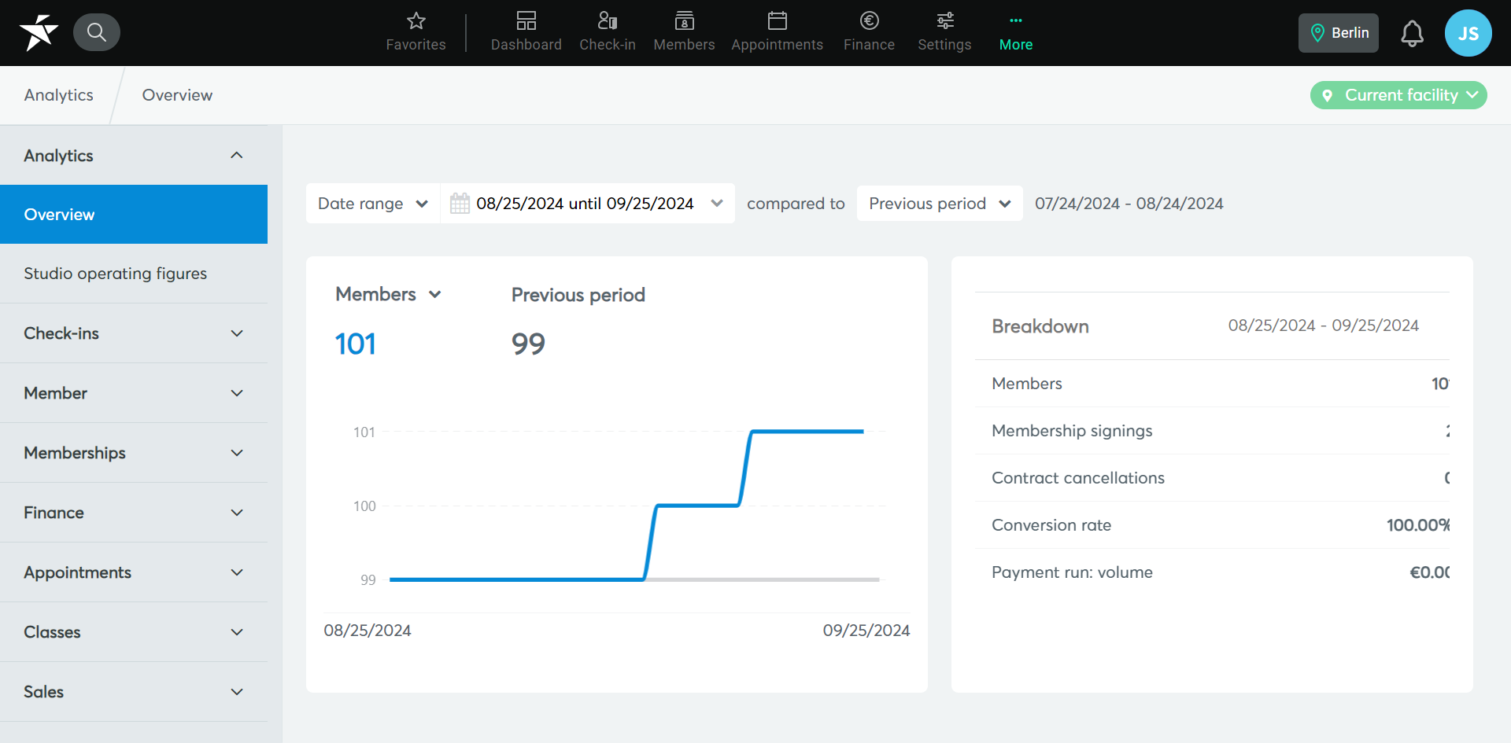Click the Previous period heading in chart card
This screenshot has height=743, width=1511.
click(578, 295)
